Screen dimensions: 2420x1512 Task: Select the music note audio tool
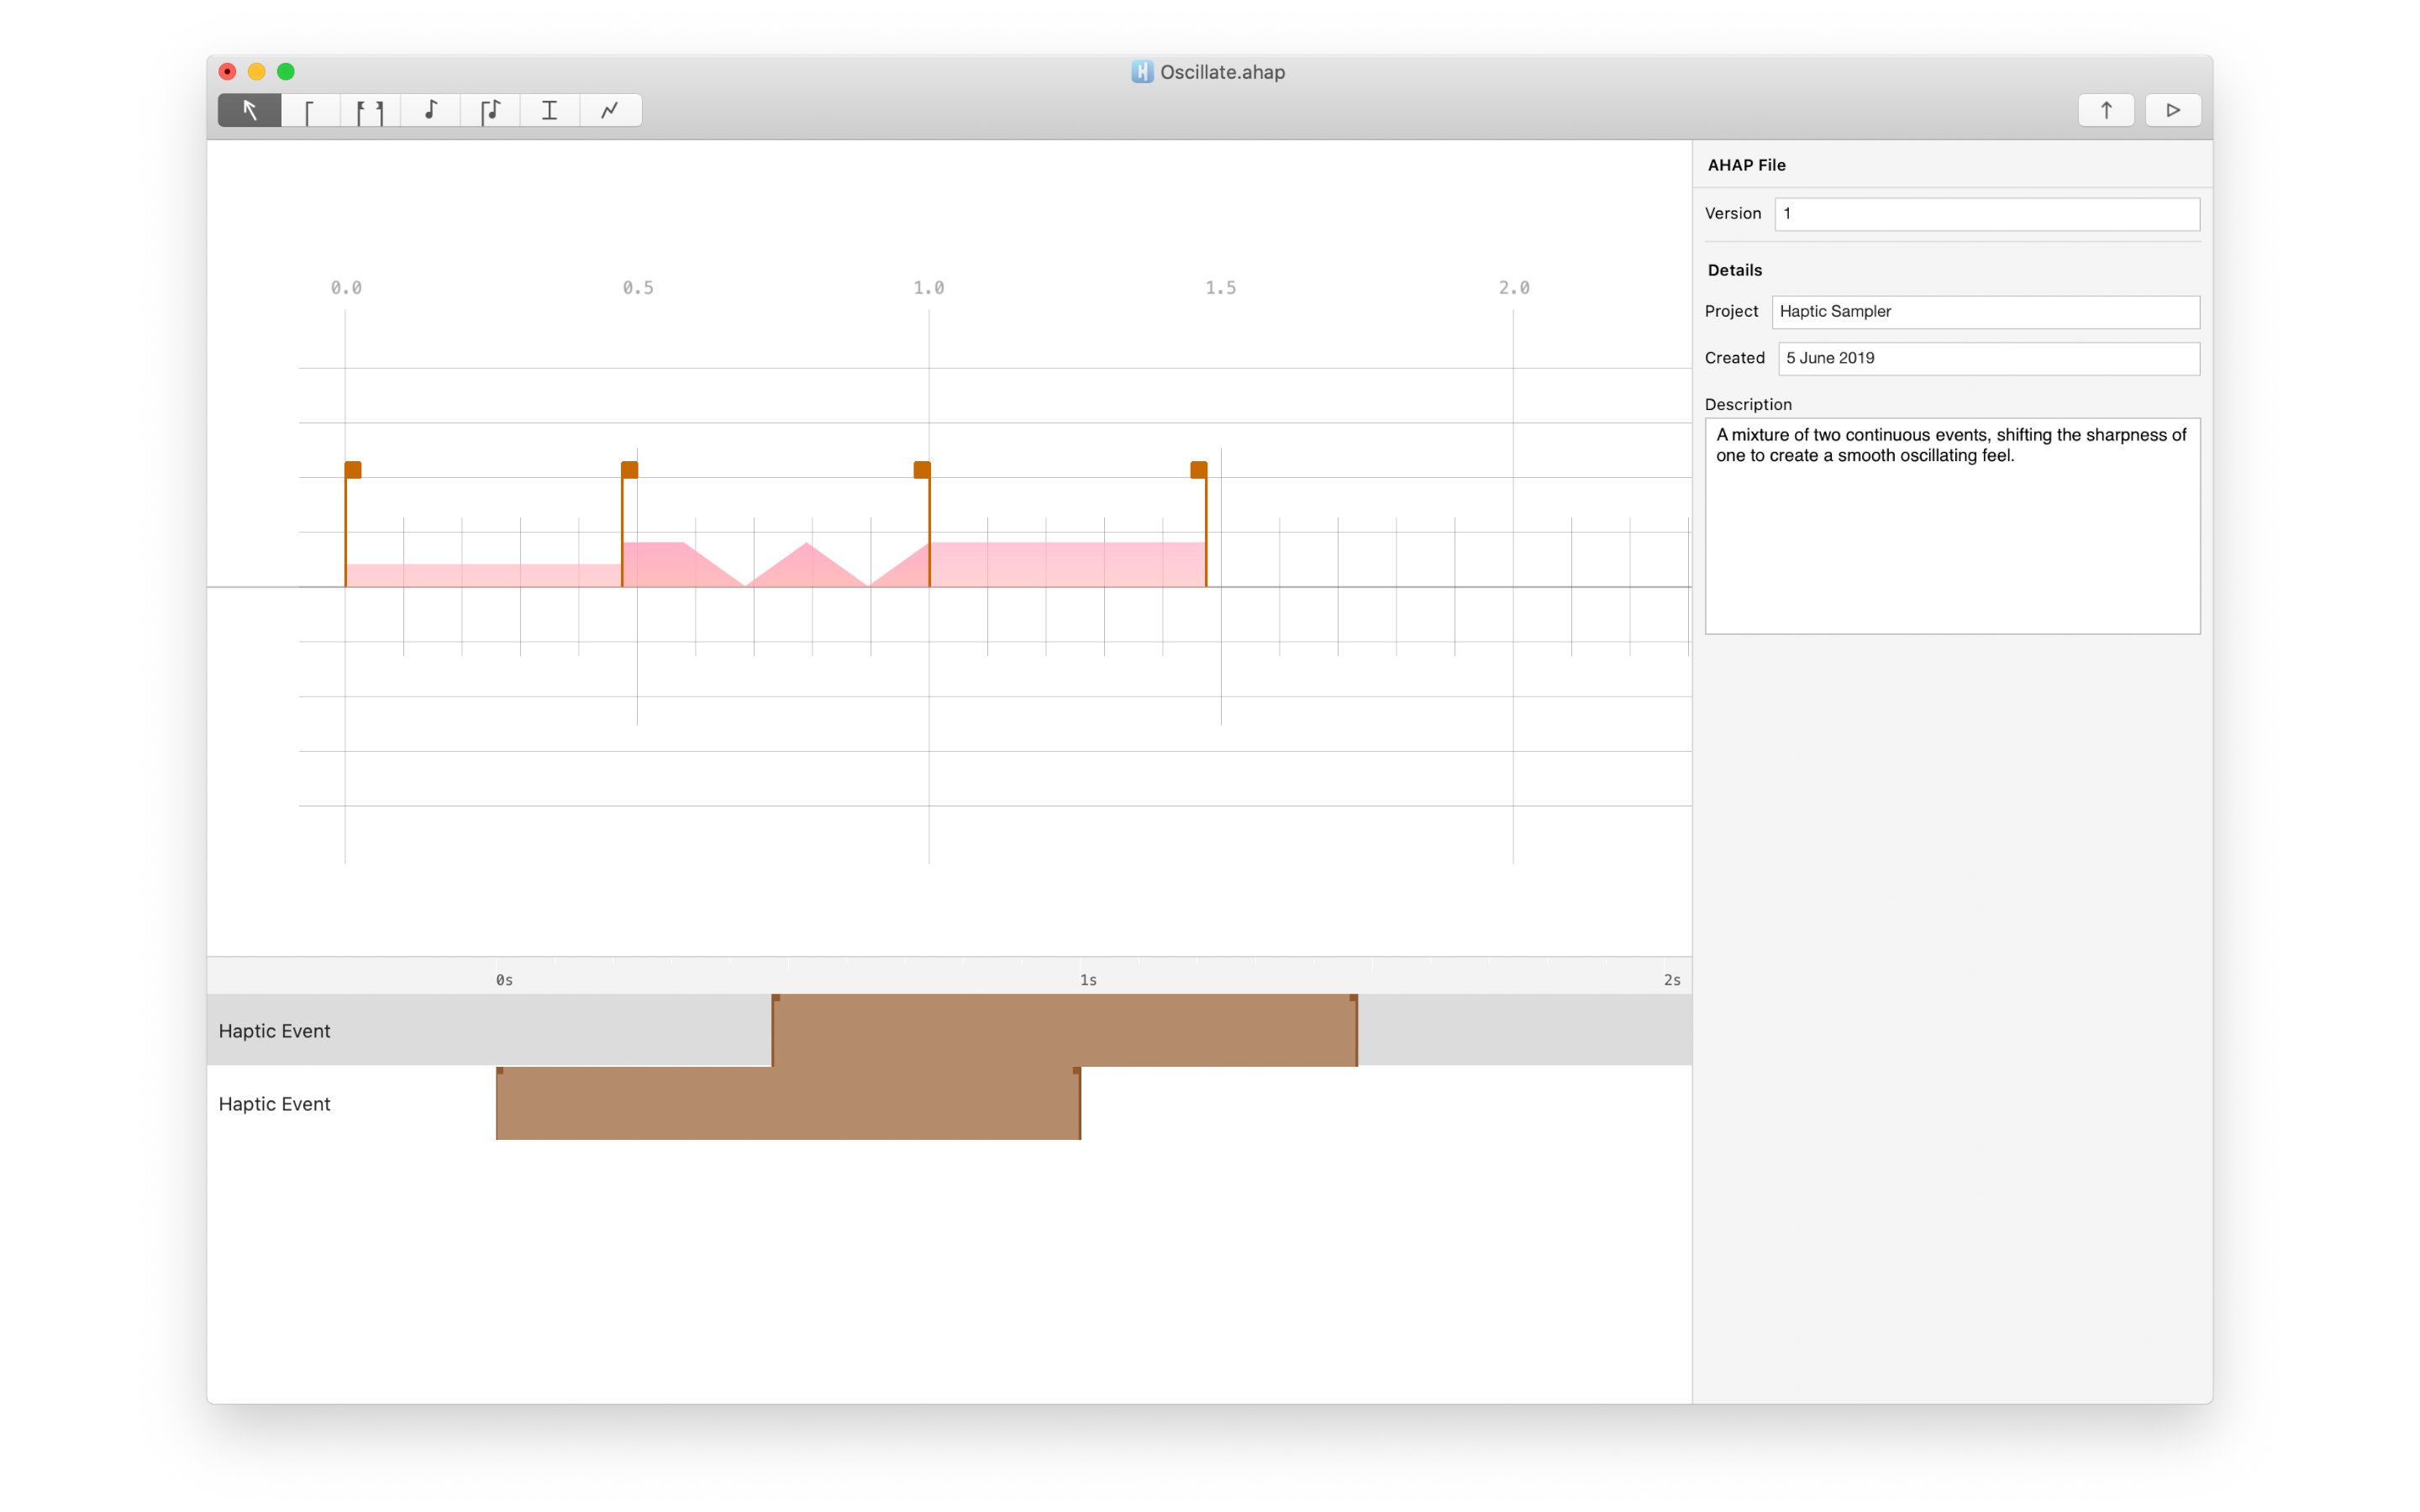[430, 110]
